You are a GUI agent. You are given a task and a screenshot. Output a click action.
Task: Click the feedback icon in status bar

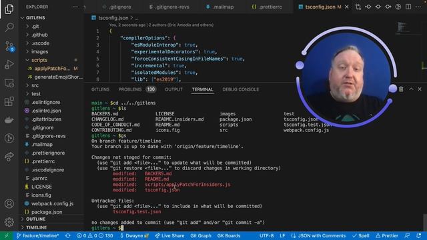(408, 235)
